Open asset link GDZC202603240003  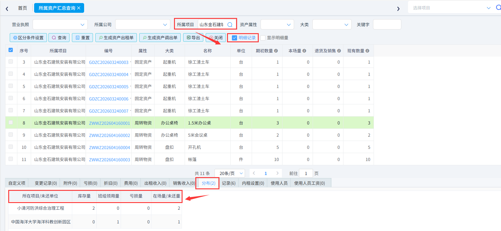(109, 62)
